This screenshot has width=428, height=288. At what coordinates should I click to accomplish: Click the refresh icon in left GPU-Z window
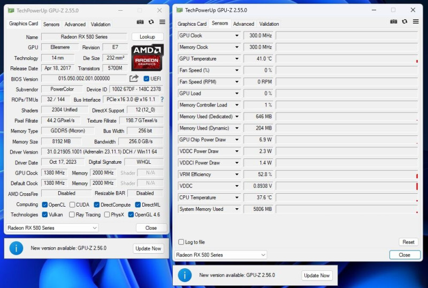click(x=151, y=22)
